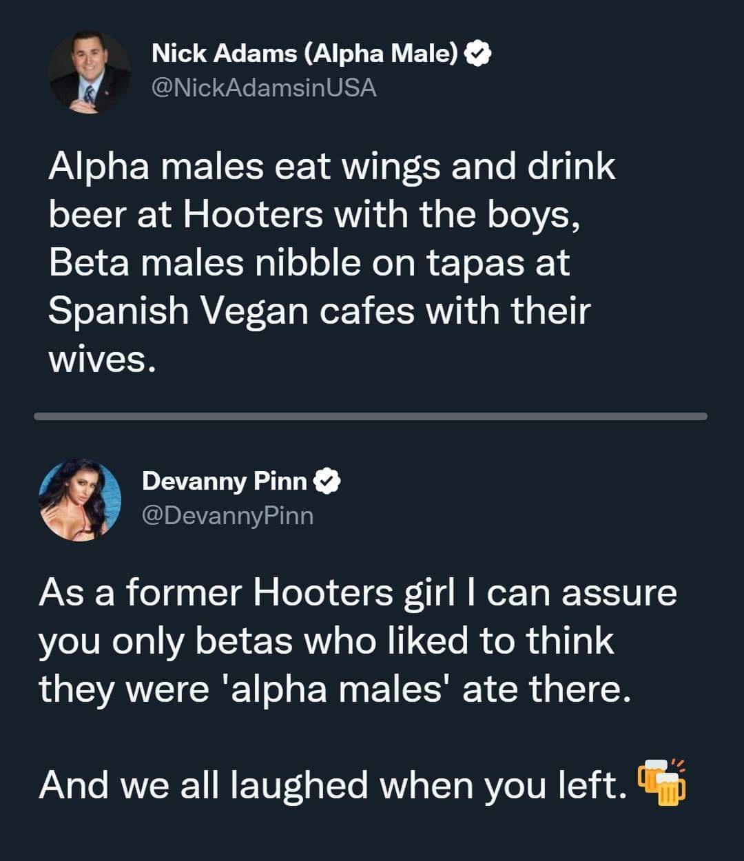744x861 pixels.
Task: Click verified badge beside Devanny Pinn
Action: pos(327,481)
